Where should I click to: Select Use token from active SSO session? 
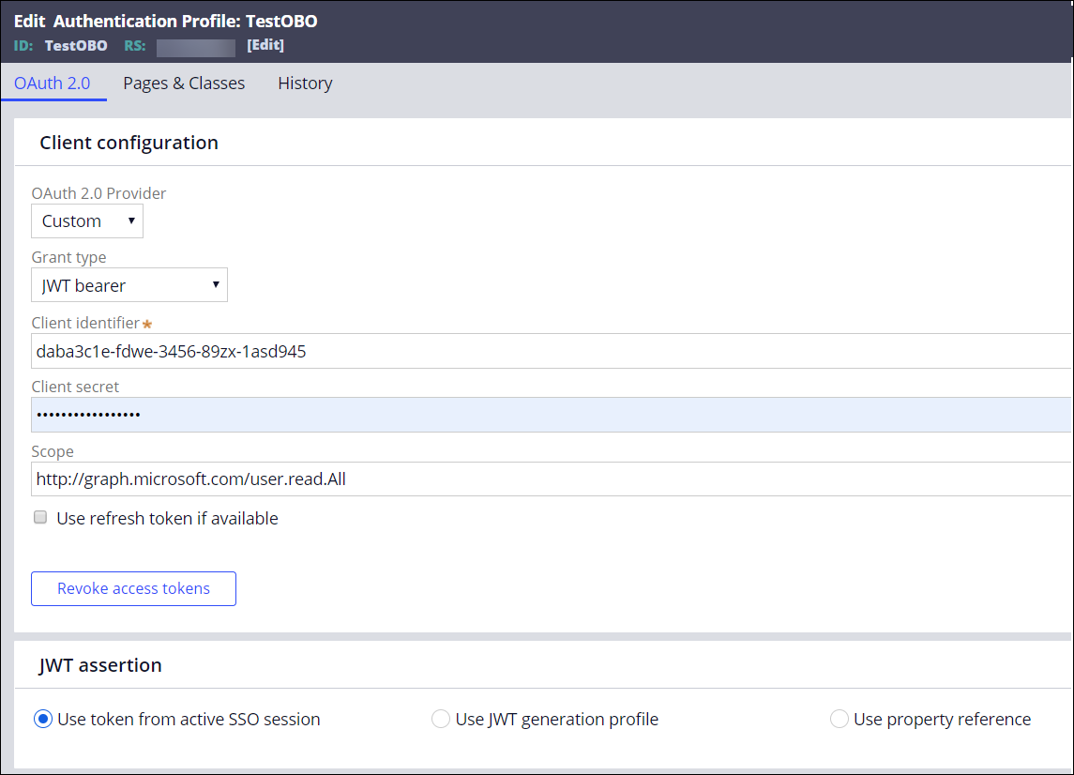point(43,720)
